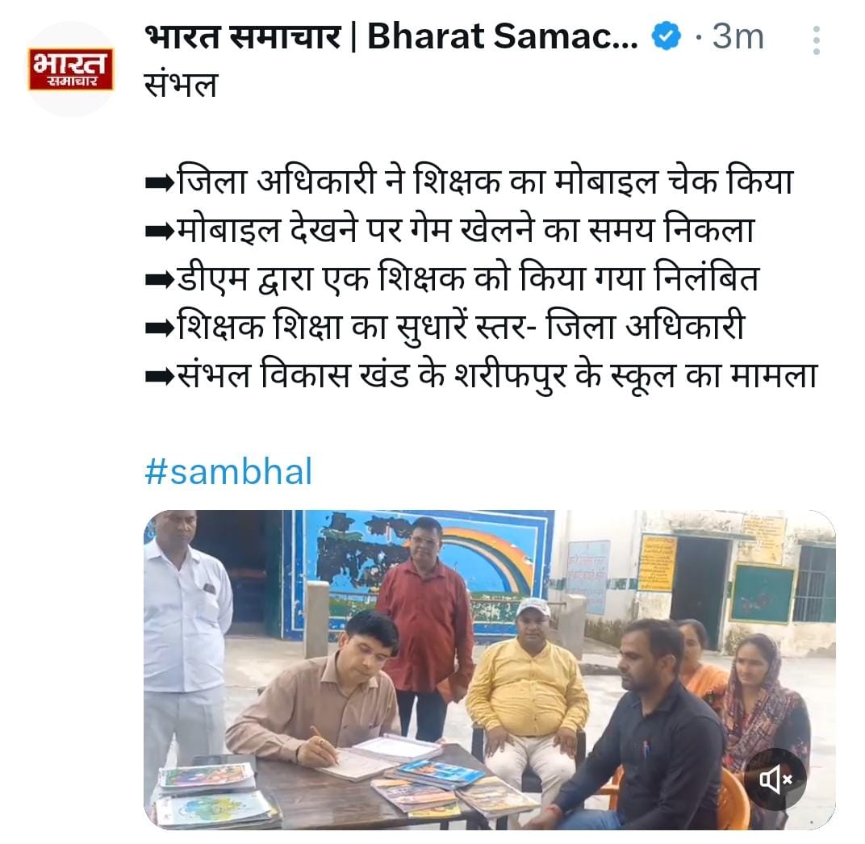Click the Bharat Samachar account name
The width and height of the screenshot is (865, 844).
[391, 36]
